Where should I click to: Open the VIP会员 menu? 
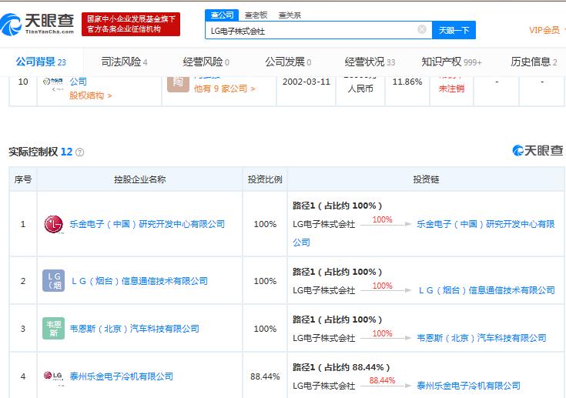coord(544,30)
